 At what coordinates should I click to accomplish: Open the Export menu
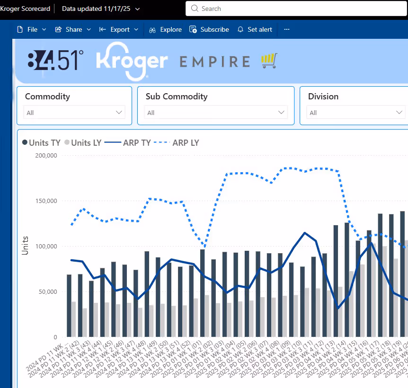tap(119, 29)
